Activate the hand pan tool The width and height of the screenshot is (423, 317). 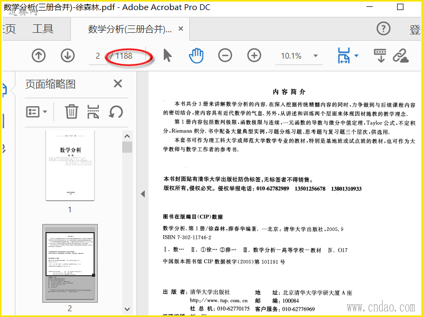[x=196, y=55]
